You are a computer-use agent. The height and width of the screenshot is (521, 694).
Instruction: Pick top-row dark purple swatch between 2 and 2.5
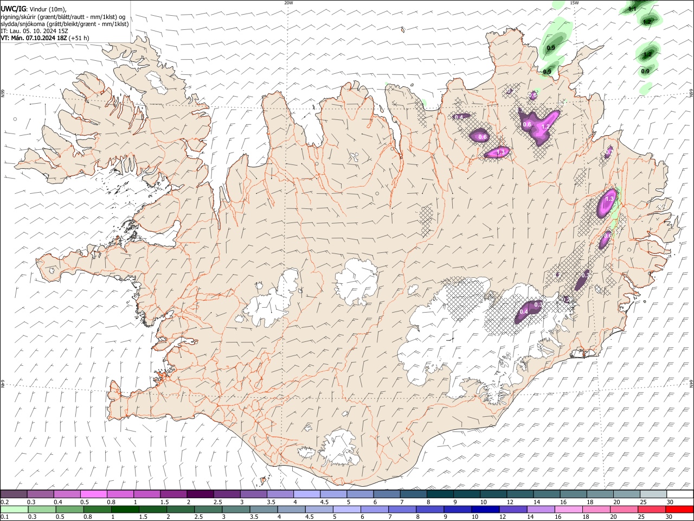tap(200, 494)
